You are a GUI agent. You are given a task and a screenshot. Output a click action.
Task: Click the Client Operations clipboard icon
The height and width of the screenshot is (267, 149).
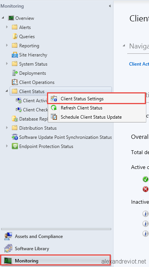(x=15, y=82)
